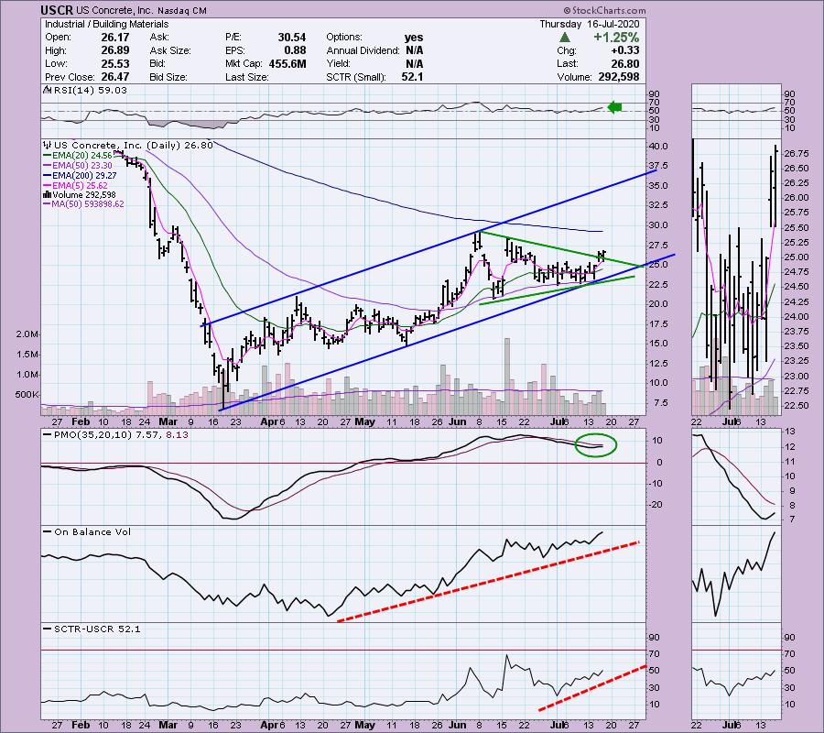
Task: Click the 'Bid Size:' label
Action: [168, 77]
